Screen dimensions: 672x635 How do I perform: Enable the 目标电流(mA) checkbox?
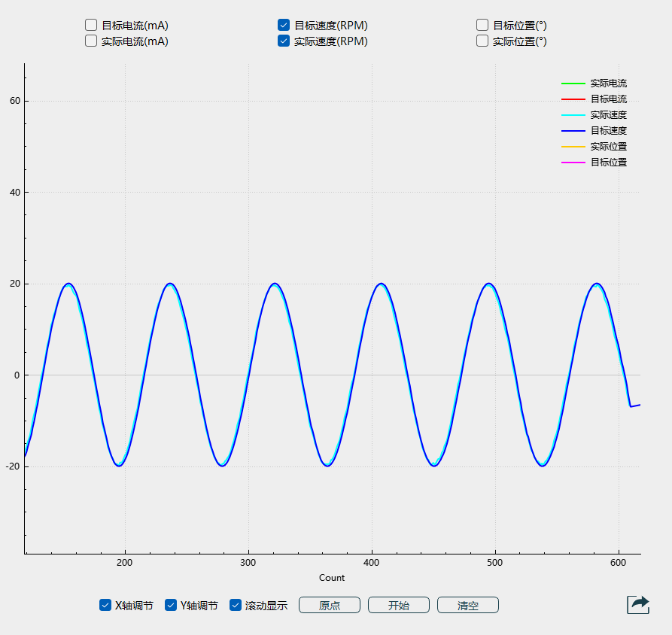point(91,25)
